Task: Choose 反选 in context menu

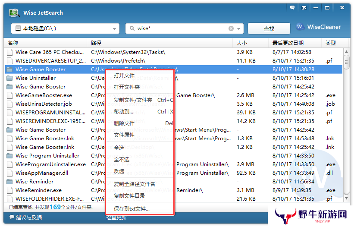Action: tap(119, 171)
